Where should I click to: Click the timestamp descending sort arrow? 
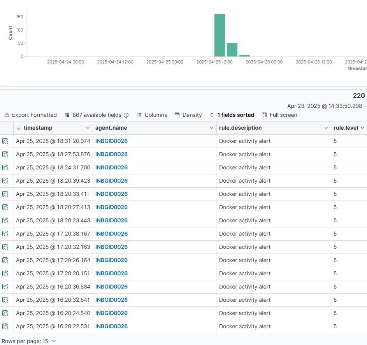click(19, 128)
